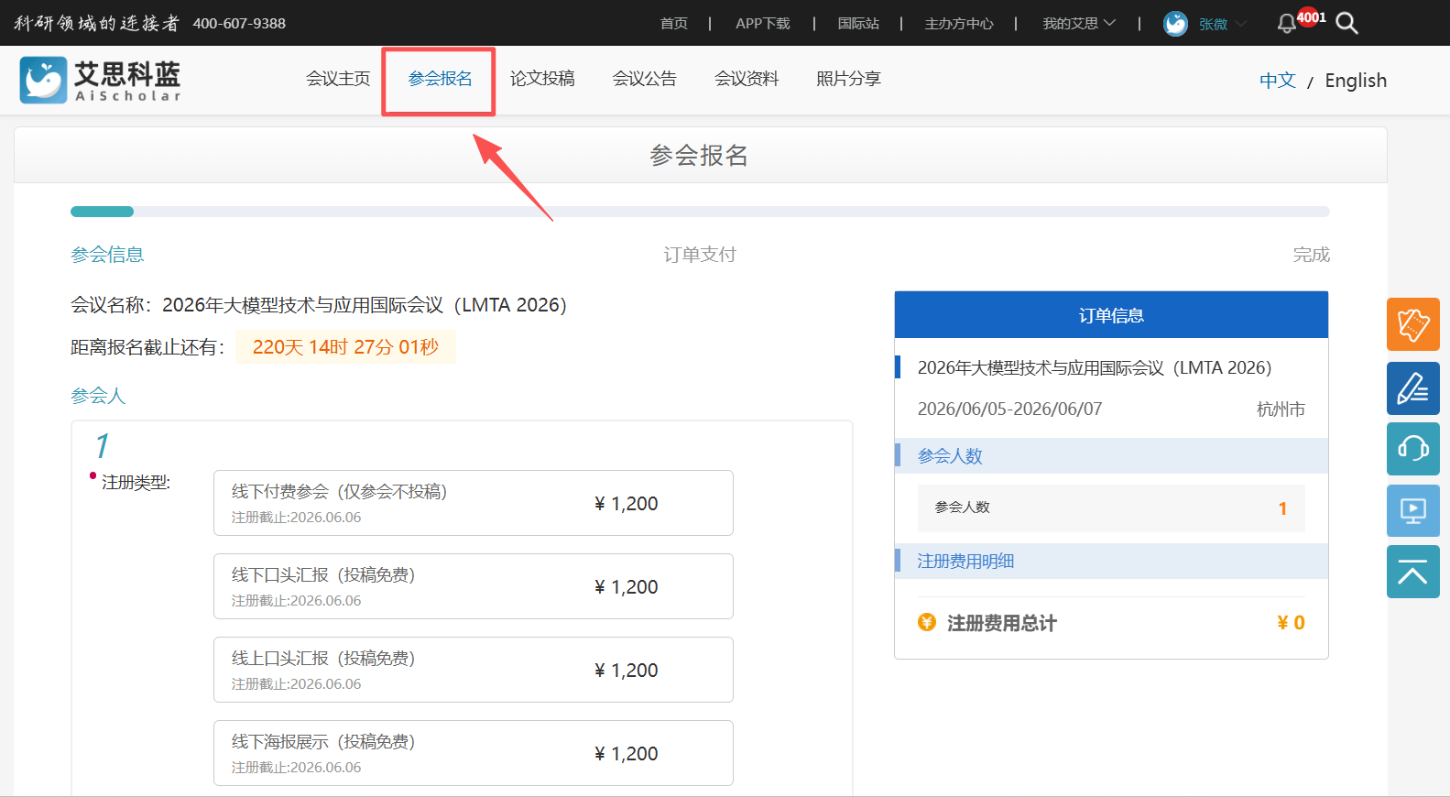1450x797 pixels.
Task: Click the orange ticket icon in the sidebar
Action: pos(1413,324)
